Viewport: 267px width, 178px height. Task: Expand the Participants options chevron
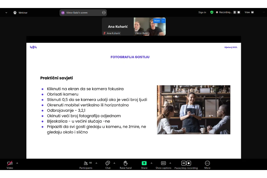coord(96,163)
